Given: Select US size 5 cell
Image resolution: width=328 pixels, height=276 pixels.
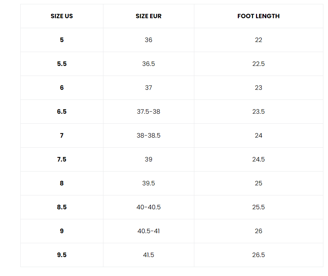Looking at the screenshot, I should [62, 40].
